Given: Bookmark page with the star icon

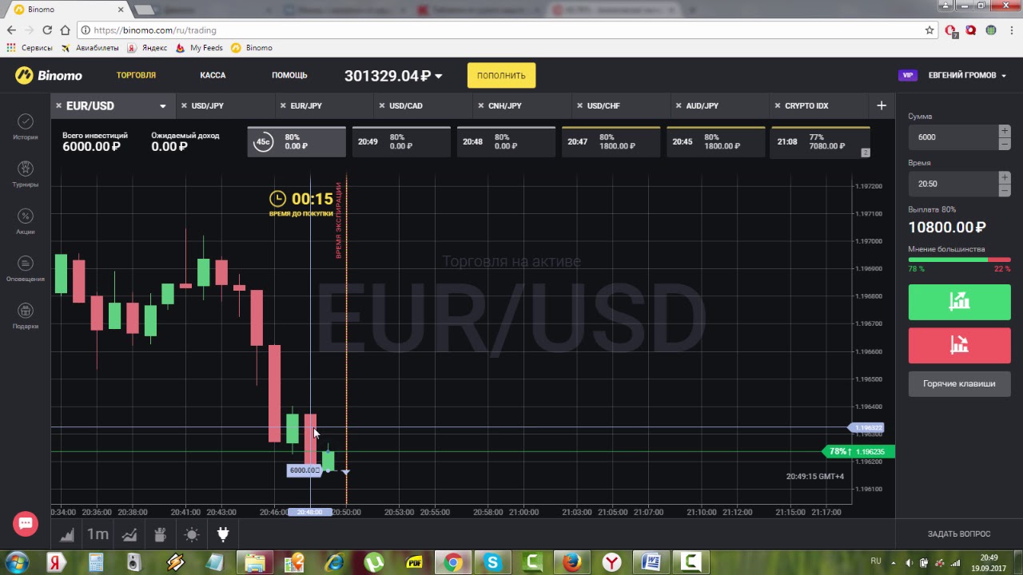Looking at the screenshot, I should (x=929, y=30).
